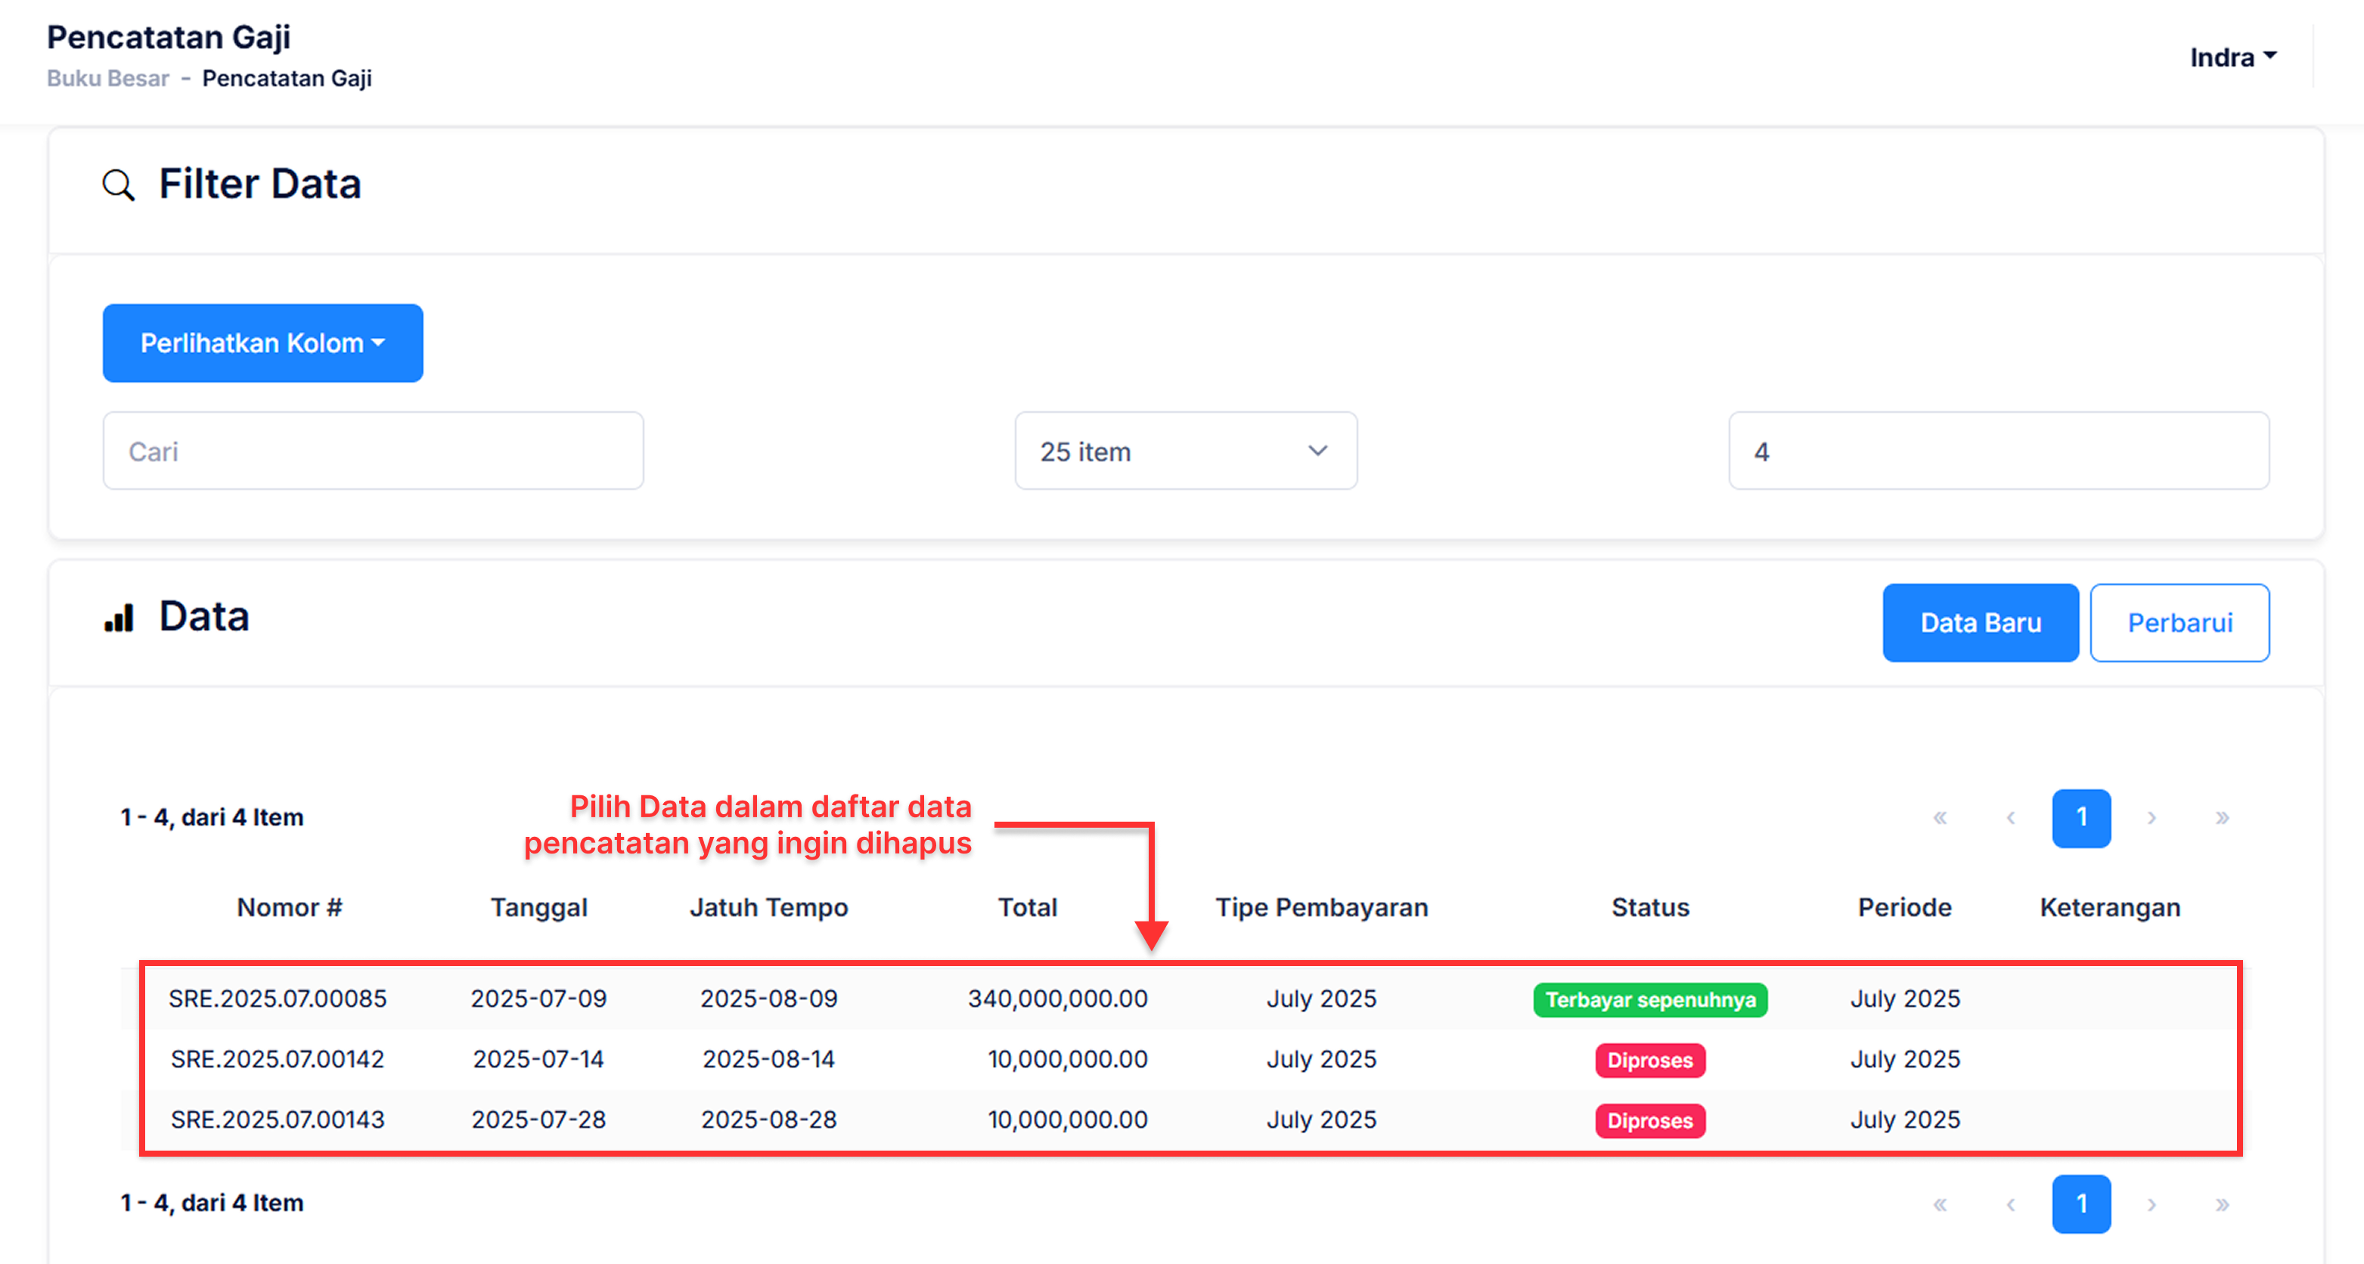Open the Perlihatkan Kolom dropdown
Screen dimensions: 2364x1264
pyautogui.click(x=262, y=343)
